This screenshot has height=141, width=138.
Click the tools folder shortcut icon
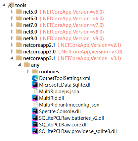[11, 5]
